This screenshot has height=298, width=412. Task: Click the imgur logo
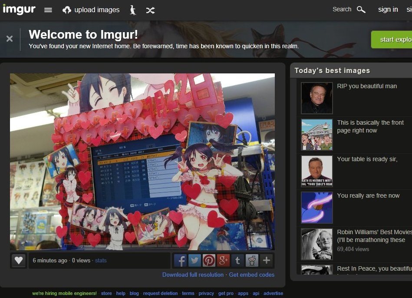(19, 10)
